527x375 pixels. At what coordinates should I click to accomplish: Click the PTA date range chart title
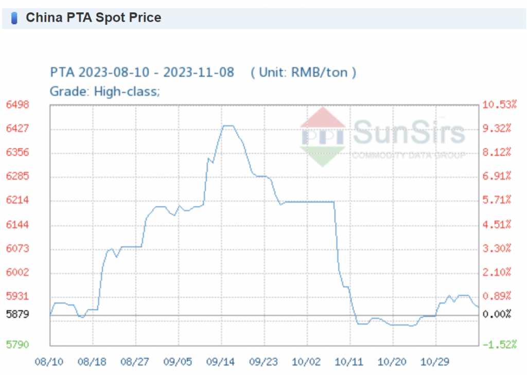pyautogui.click(x=142, y=72)
